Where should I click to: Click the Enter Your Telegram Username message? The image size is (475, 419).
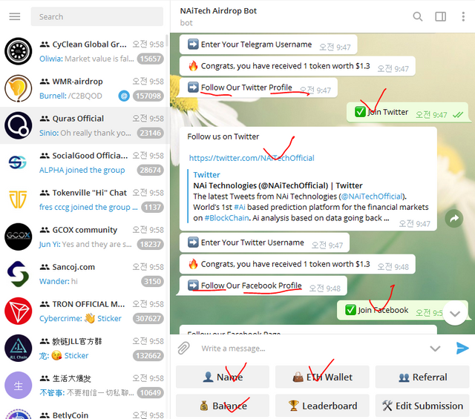pyautogui.click(x=268, y=44)
